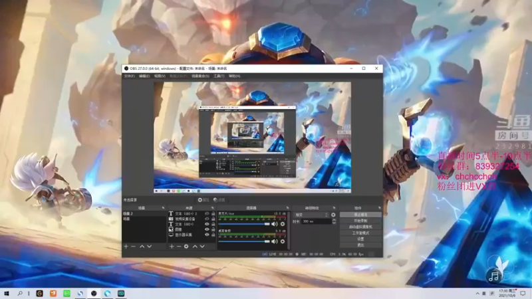Toggle the lock on the 图像 source

(213, 229)
